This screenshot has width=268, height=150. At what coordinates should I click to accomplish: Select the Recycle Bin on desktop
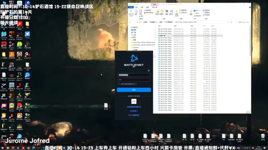click(263, 137)
